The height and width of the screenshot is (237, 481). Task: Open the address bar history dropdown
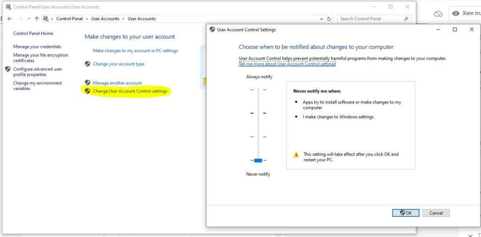pyautogui.click(x=321, y=19)
